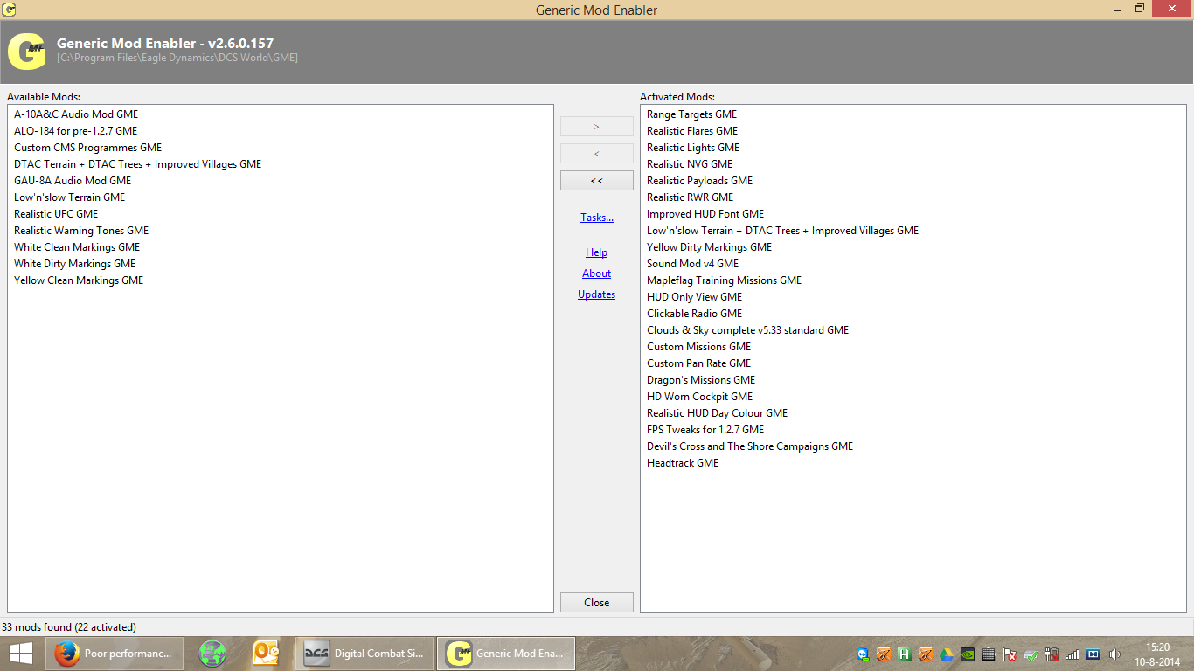Select 'Yellow Clean Markings GME'

click(79, 280)
